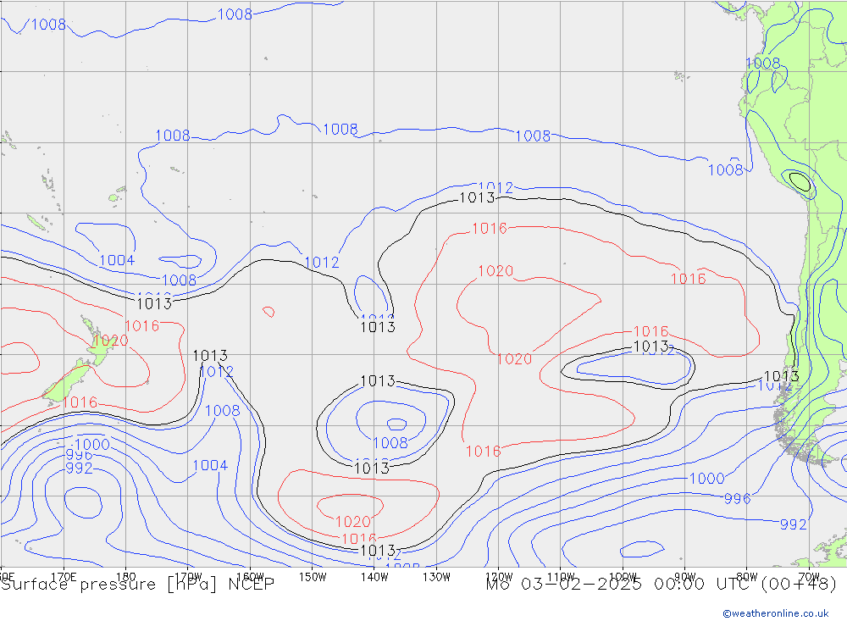Click the red 1020 label inside the southern high near 140W

pos(352,522)
